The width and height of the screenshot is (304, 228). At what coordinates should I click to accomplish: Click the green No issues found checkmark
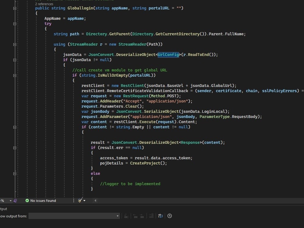click(27, 201)
